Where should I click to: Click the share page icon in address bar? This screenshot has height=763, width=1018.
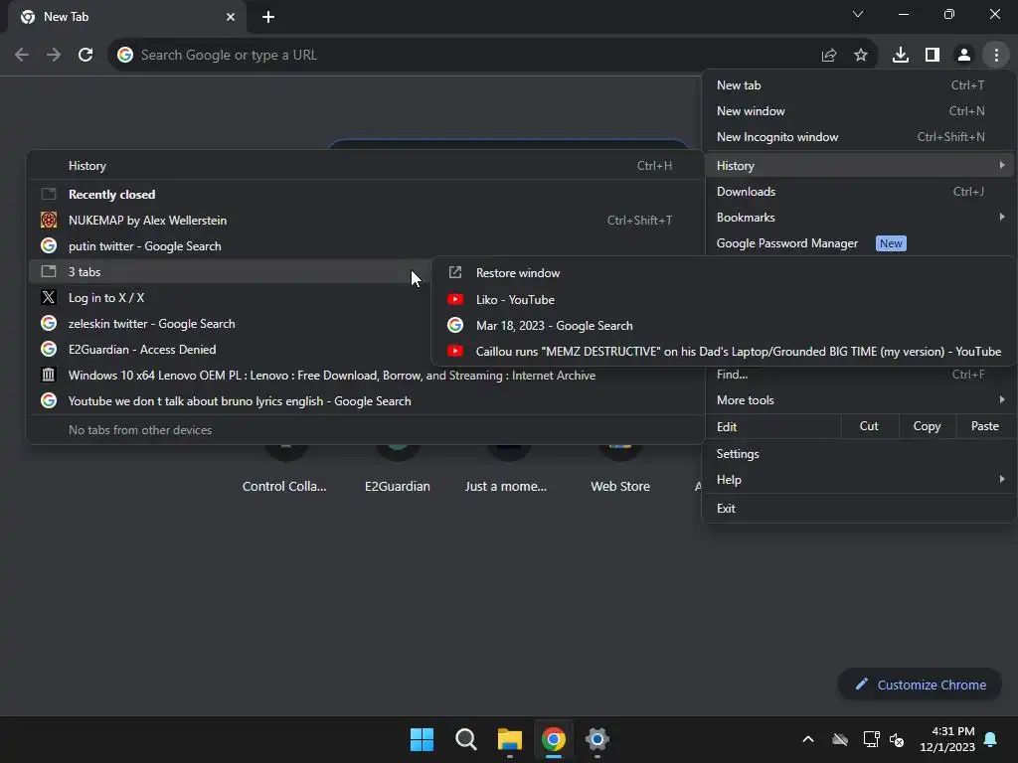point(828,56)
